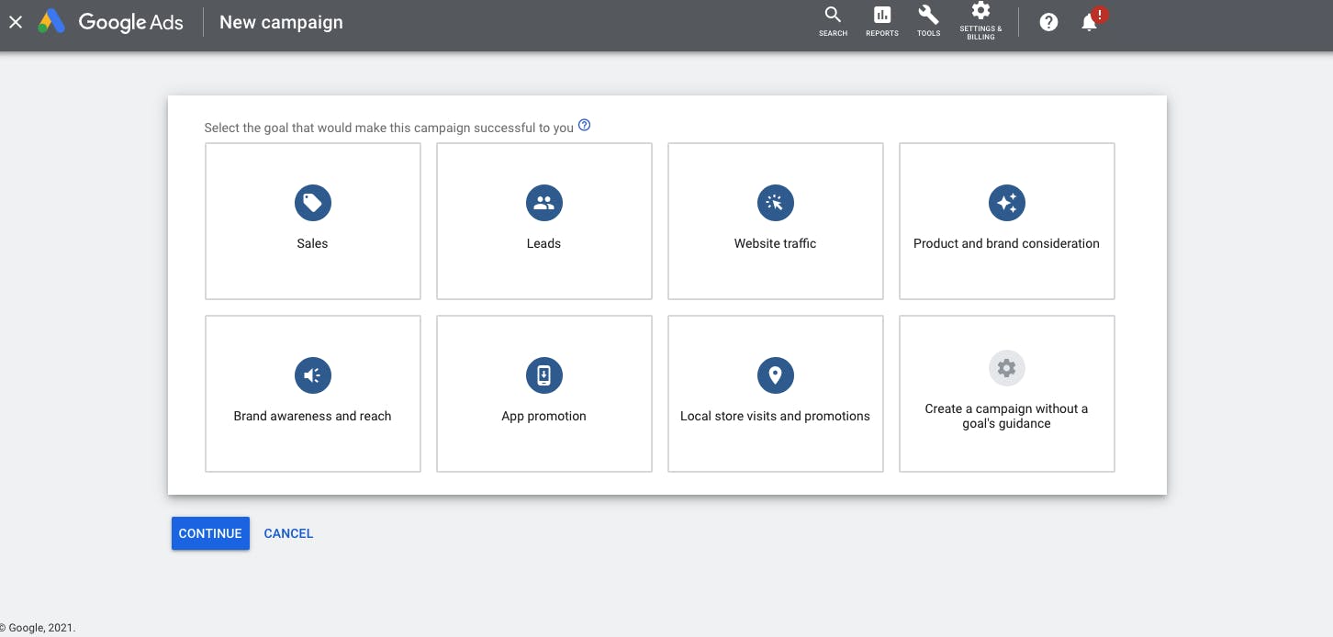Click the New campaign title text
Image resolution: width=1333 pixels, height=637 pixels.
[281, 23]
